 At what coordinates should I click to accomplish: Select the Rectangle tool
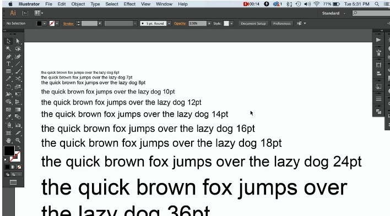[8, 71]
